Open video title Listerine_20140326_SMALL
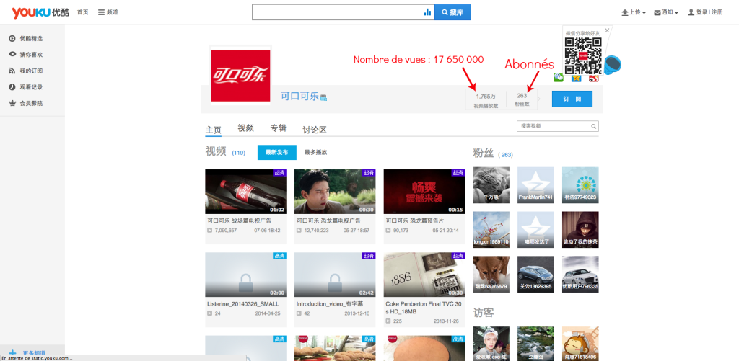The width and height of the screenshot is (739, 361). pyautogui.click(x=242, y=303)
